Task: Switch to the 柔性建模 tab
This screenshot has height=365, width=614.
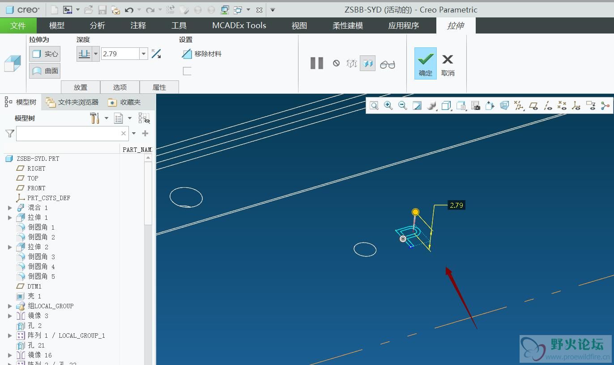Action: [348, 25]
